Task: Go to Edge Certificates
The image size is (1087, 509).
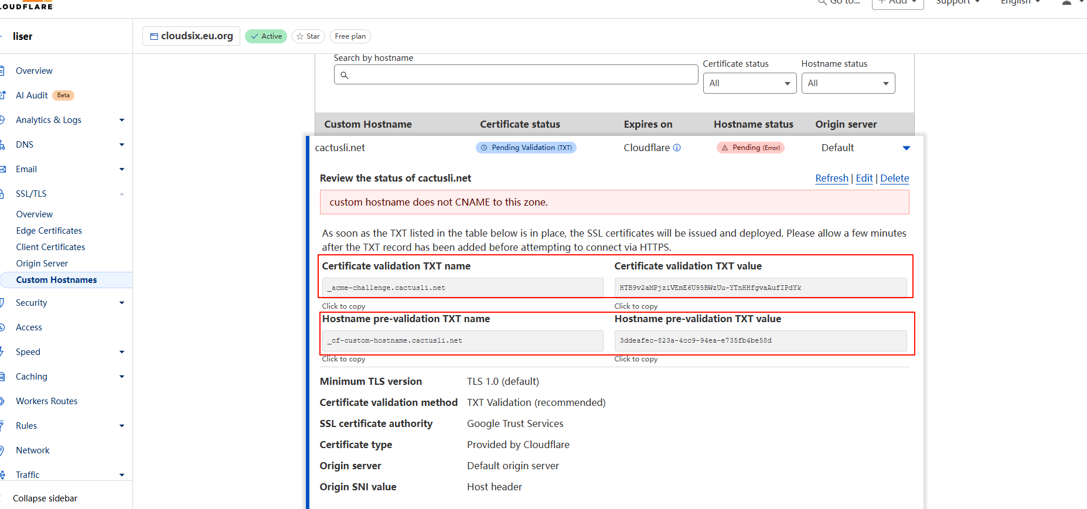Action: pyautogui.click(x=49, y=231)
